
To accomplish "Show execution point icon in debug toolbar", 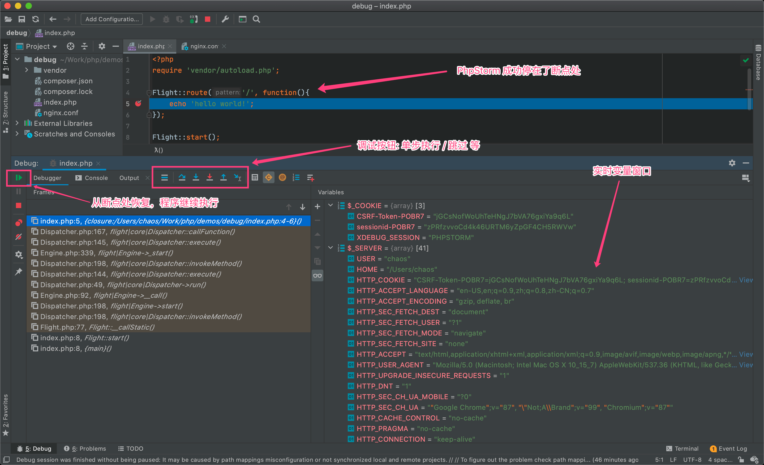I will 165,178.
